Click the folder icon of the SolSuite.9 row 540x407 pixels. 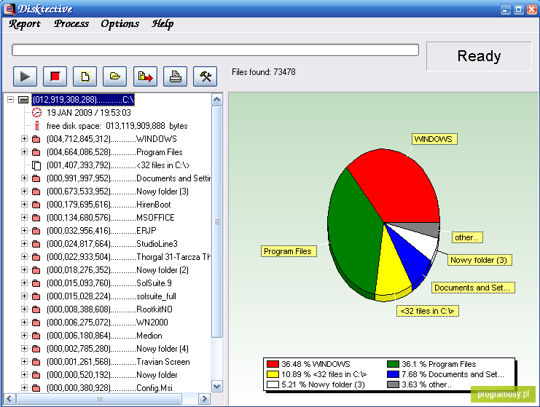[x=36, y=283]
